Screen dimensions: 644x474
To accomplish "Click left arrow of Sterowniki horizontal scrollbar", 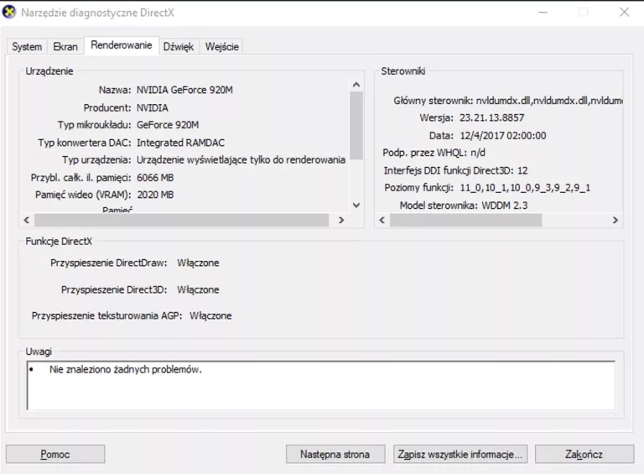I will coord(382,220).
